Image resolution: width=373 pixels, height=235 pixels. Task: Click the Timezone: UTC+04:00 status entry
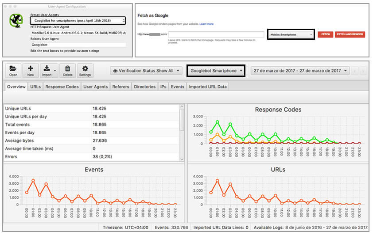pyautogui.click(x=125, y=227)
